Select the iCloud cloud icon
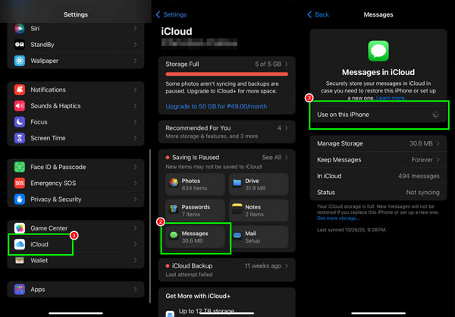The image size is (455, 317). (x=20, y=245)
